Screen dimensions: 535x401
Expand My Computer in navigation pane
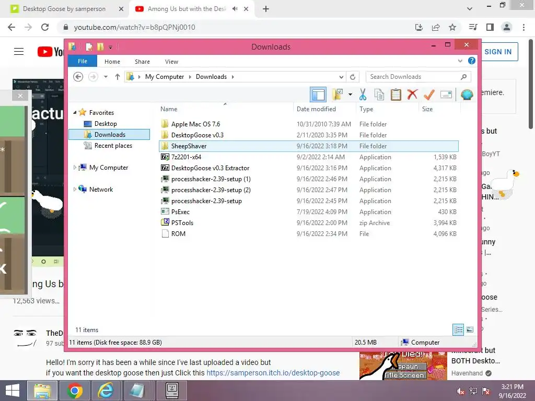pos(75,168)
